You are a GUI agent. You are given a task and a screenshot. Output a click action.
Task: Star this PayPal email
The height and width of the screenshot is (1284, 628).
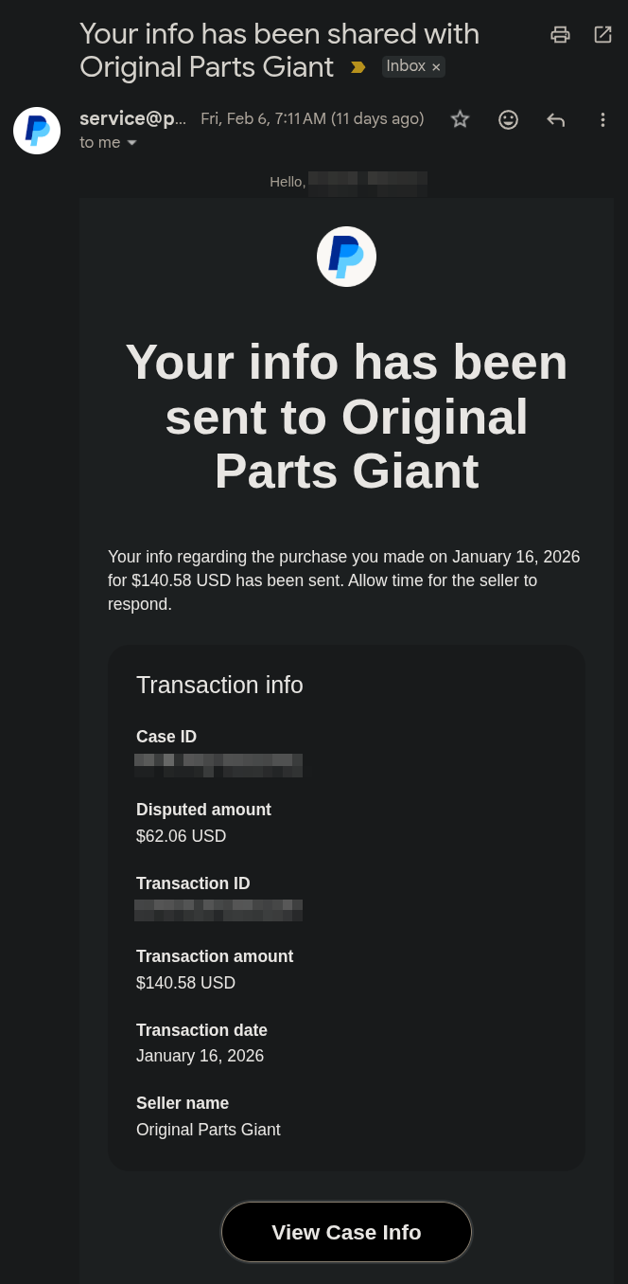click(460, 119)
